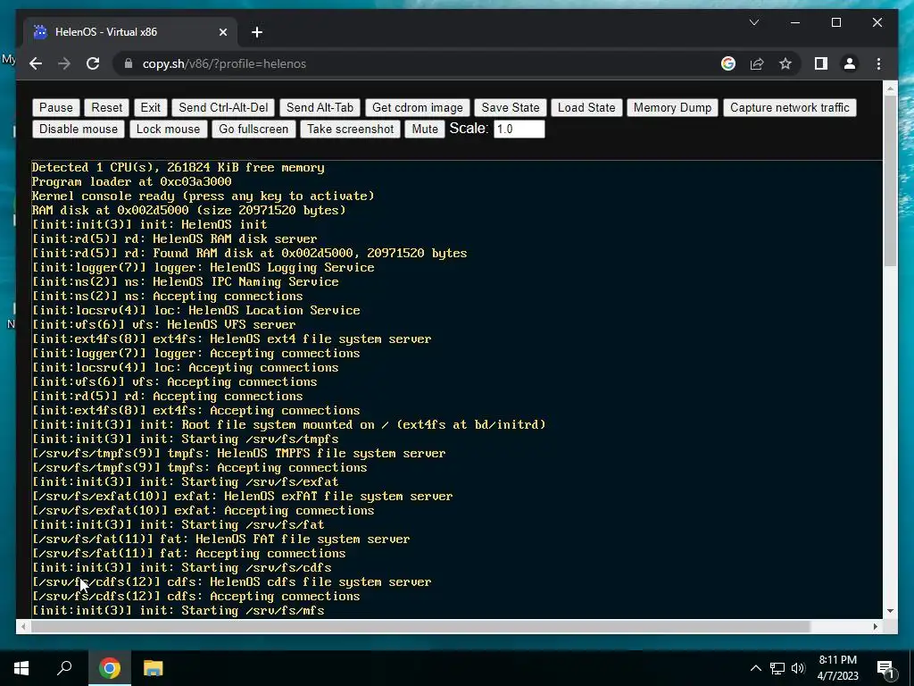The height and width of the screenshot is (686, 914).
Task: Click Go fullscreen
Action: coord(253,129)
